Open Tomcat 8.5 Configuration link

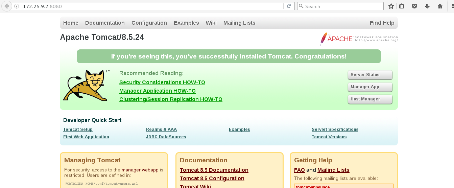212,178
